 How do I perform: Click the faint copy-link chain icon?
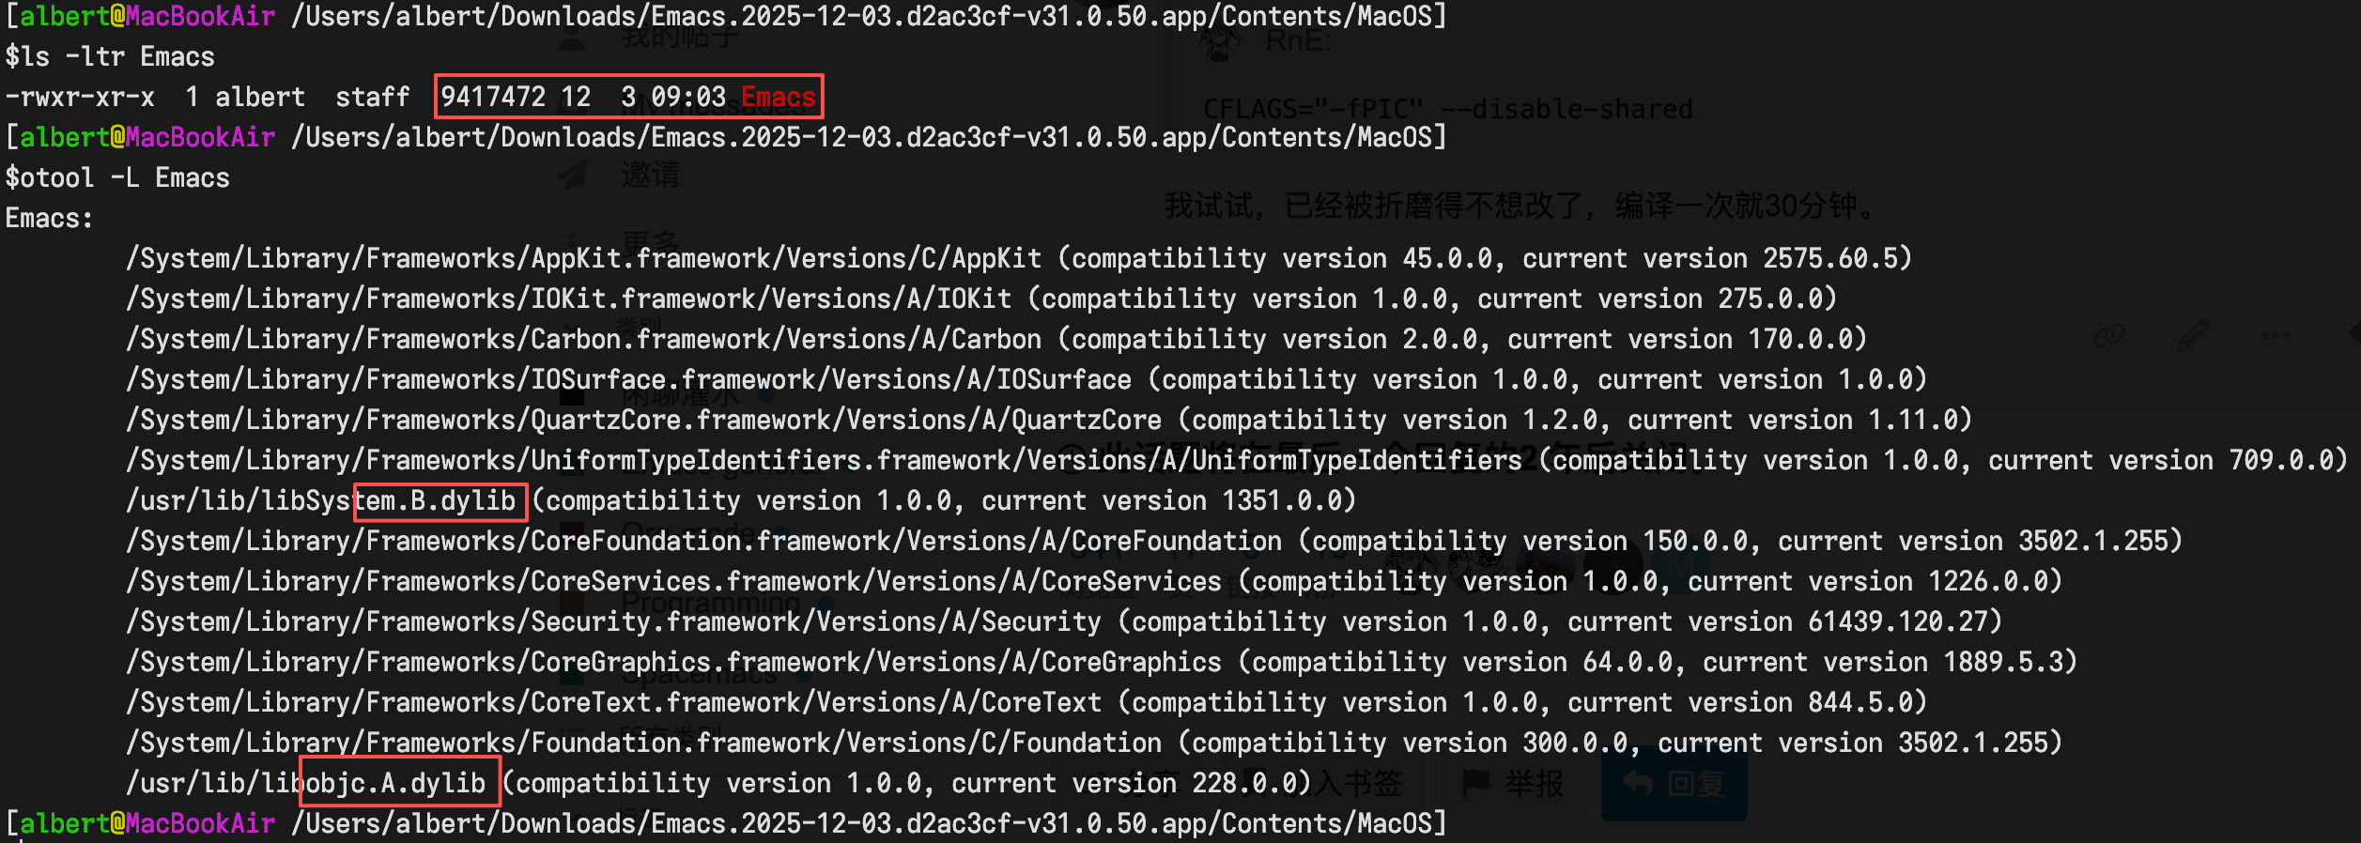click(2109, 335)
